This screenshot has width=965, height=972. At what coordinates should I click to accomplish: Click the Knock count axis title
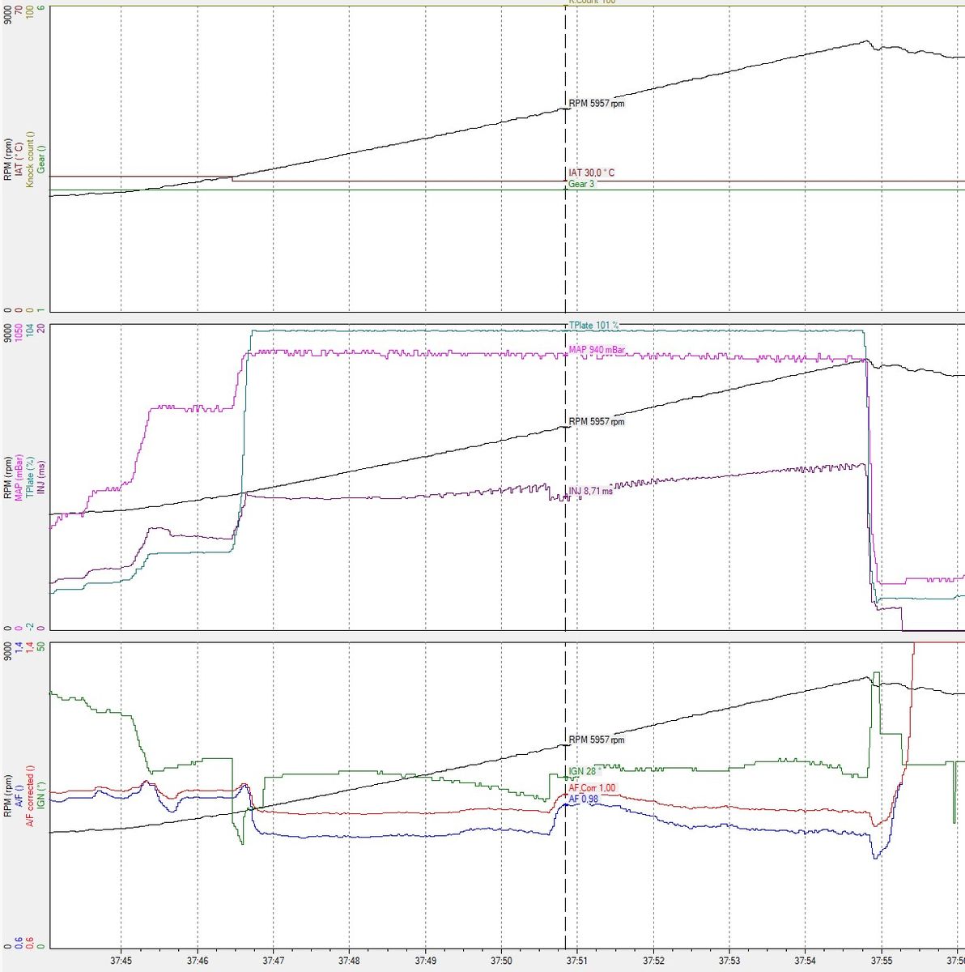(x=30, y=160)
